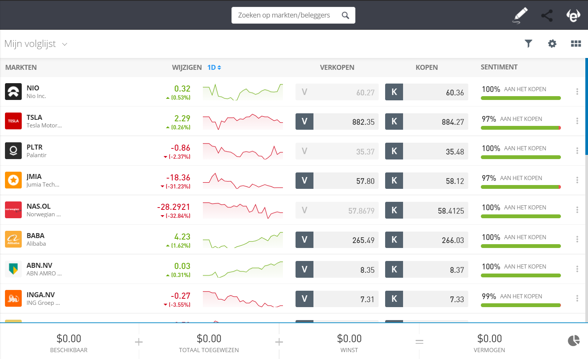
Task: Open the Tesla company logo
Action: 13,121
